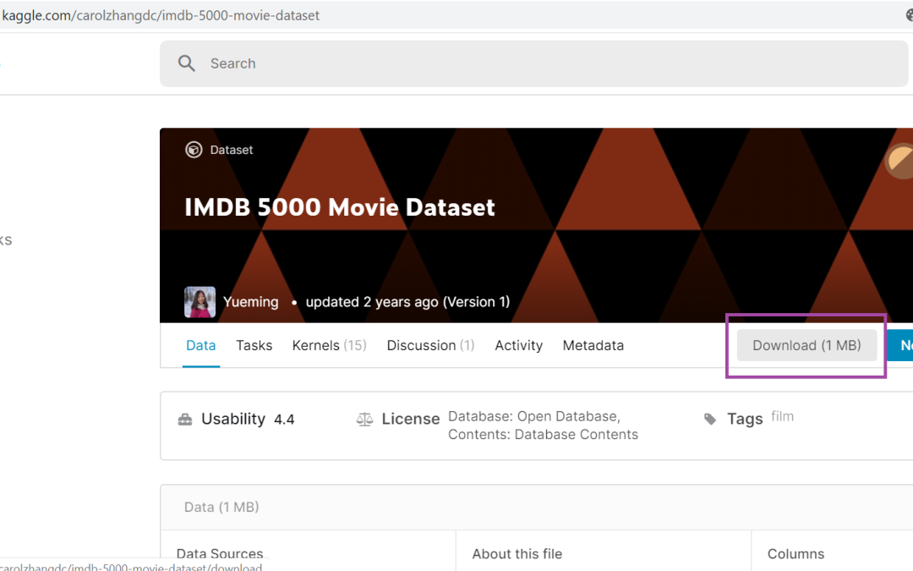913x571 pixels.
Task: Click the 'Data (1 MB)' section header
Action: (x=221, y=507)
